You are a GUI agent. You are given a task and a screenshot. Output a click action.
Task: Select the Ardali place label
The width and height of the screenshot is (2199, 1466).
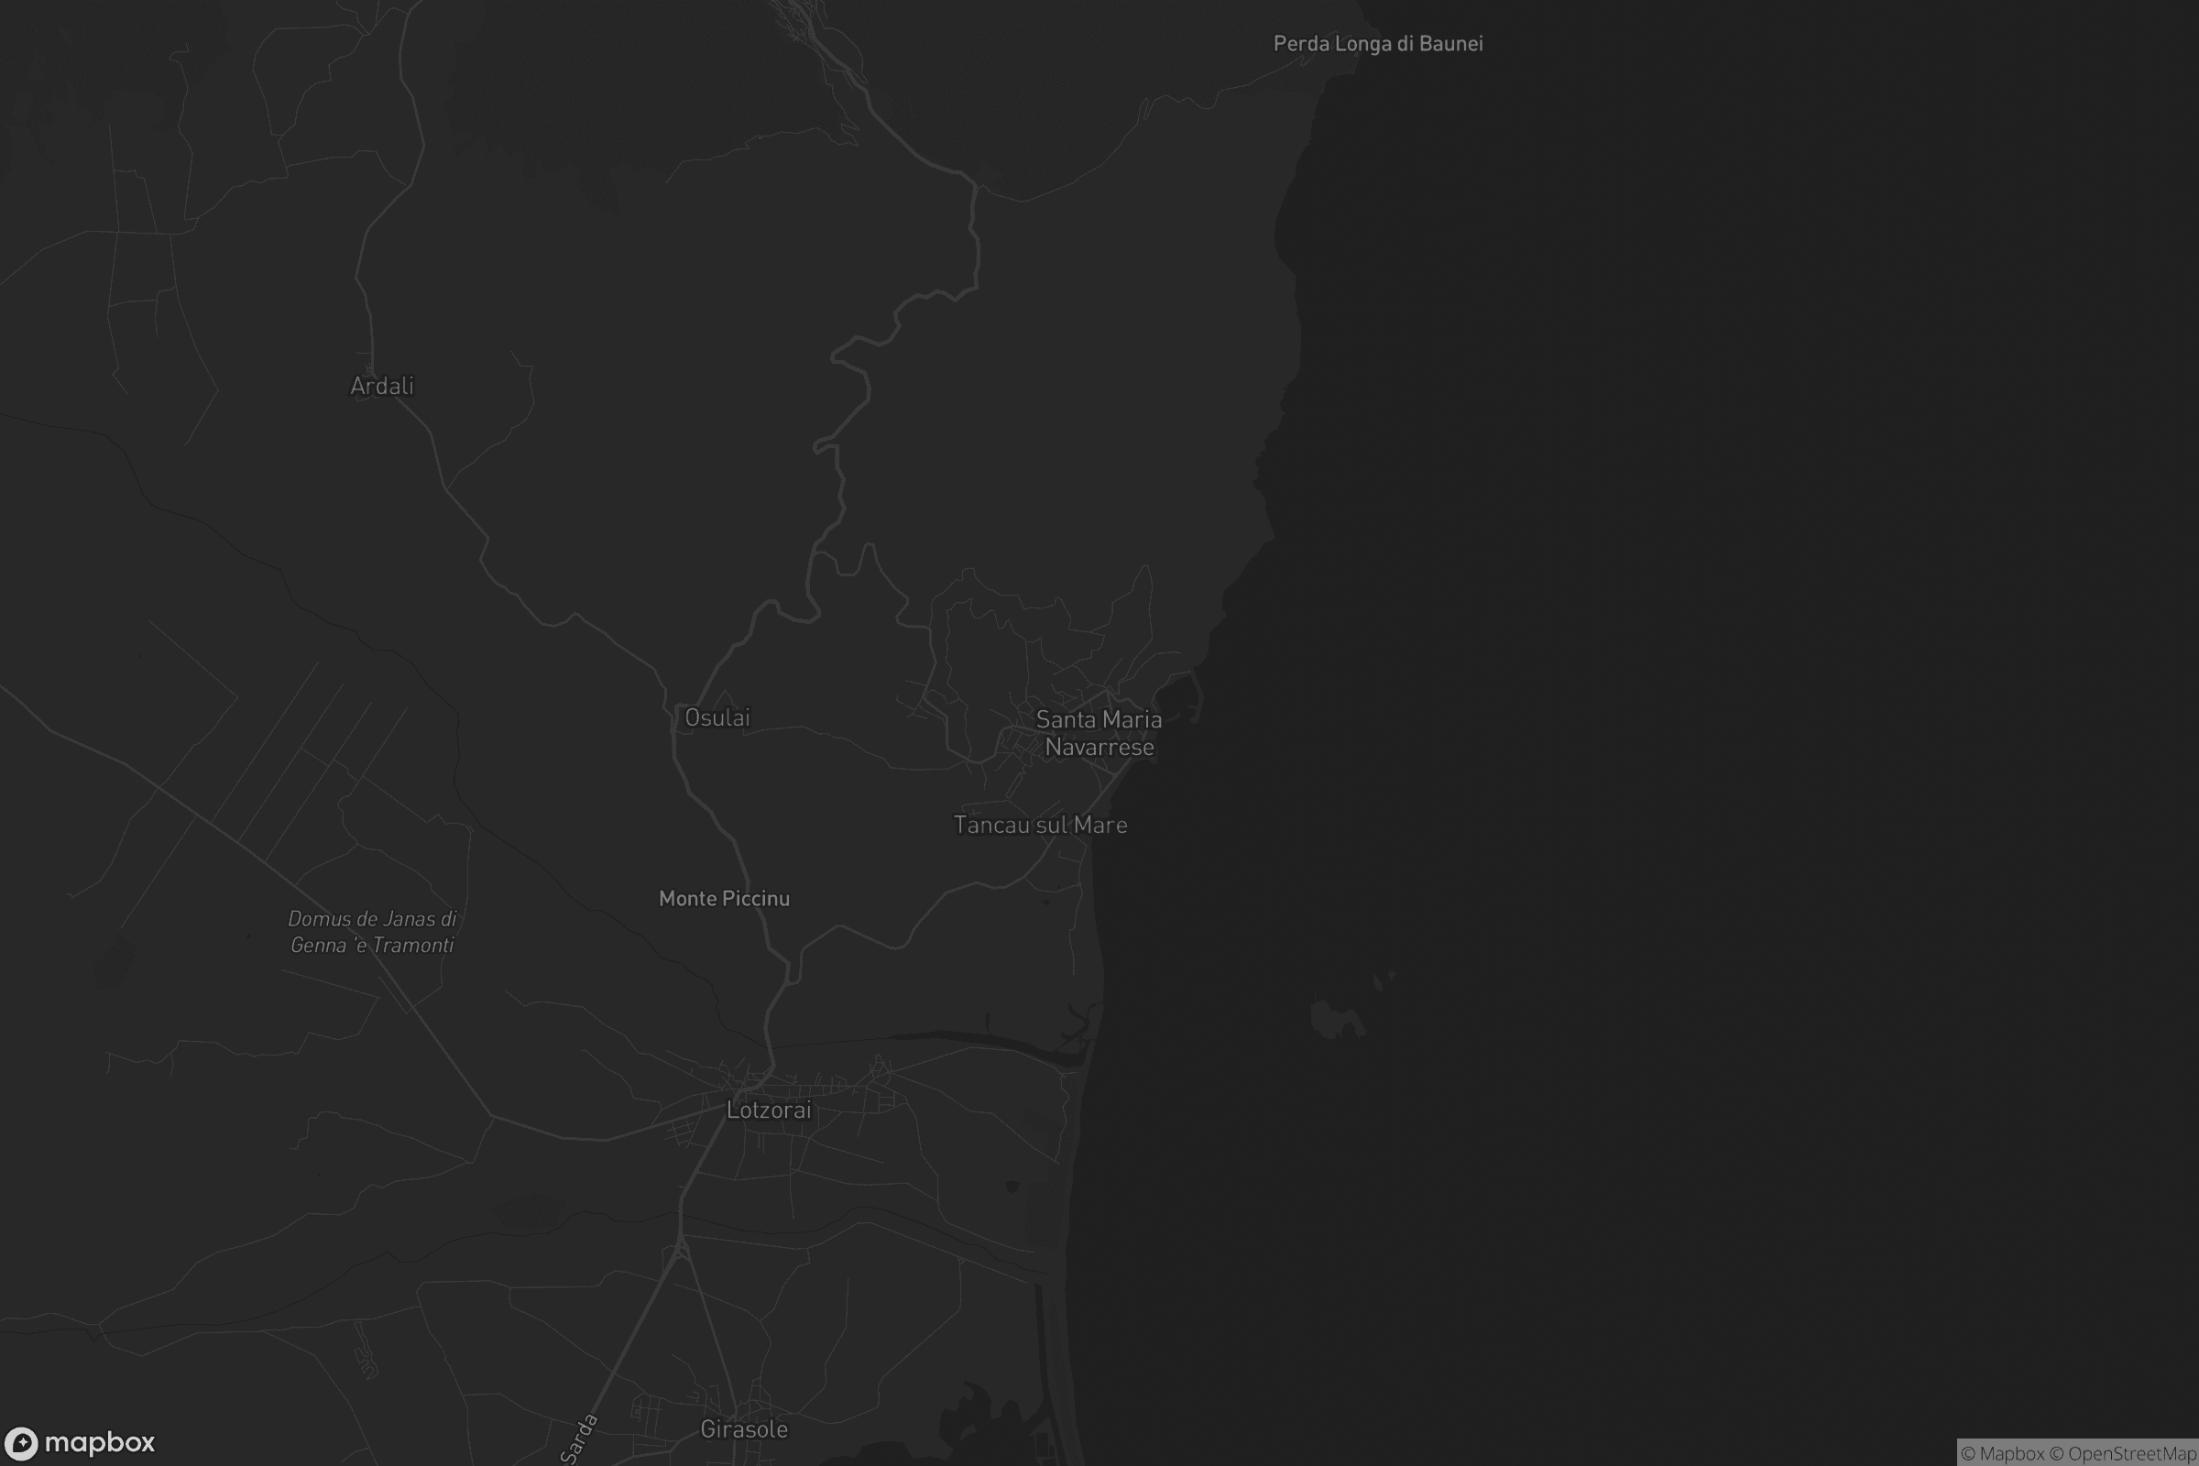click(x=381, y=385)
